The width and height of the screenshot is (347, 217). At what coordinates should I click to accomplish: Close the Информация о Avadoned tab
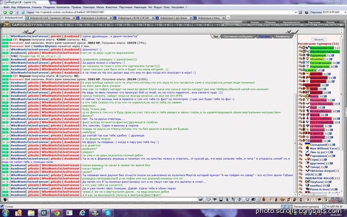pos(111,18)
